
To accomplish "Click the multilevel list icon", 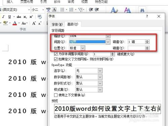I will (x=80, y=10).
